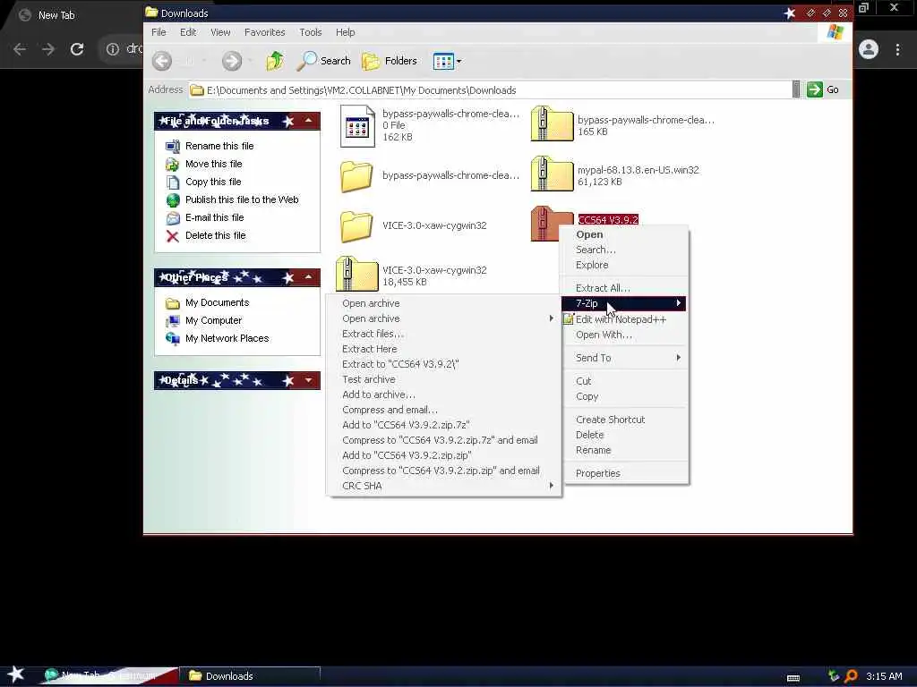Select the 162 KB bypass-paywalls file icon
Image resolution: width=917 pixels, height=687 pixels.
tap(357, 126)
